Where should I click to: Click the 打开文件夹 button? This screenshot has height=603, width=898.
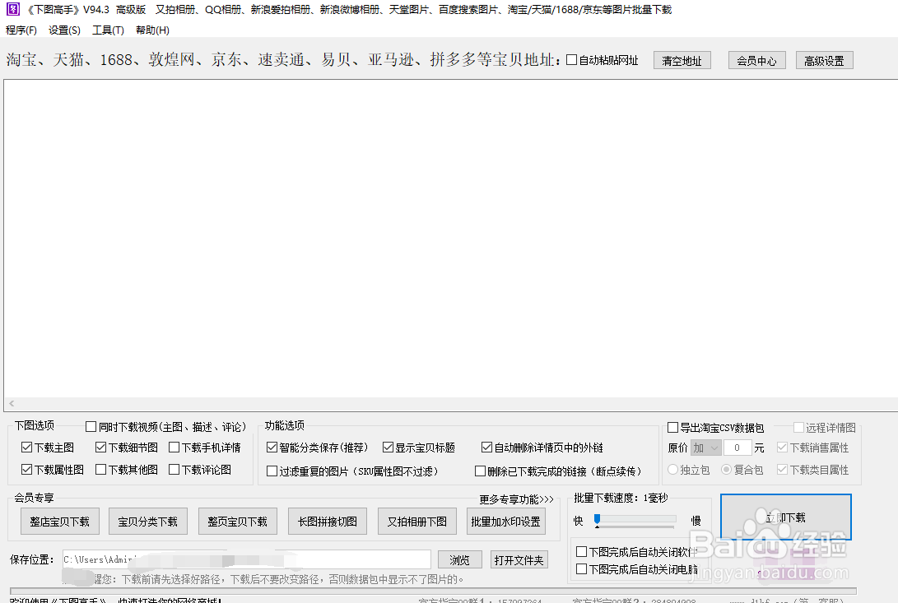tap(519, 559)
